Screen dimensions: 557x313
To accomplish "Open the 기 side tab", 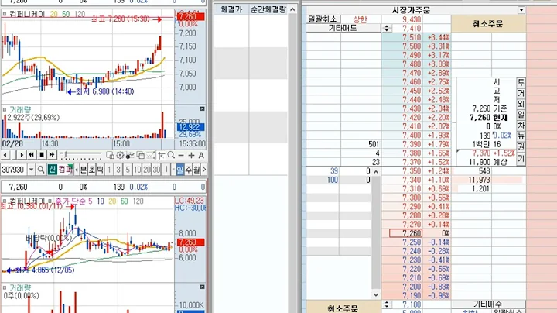I will point(521,158).
